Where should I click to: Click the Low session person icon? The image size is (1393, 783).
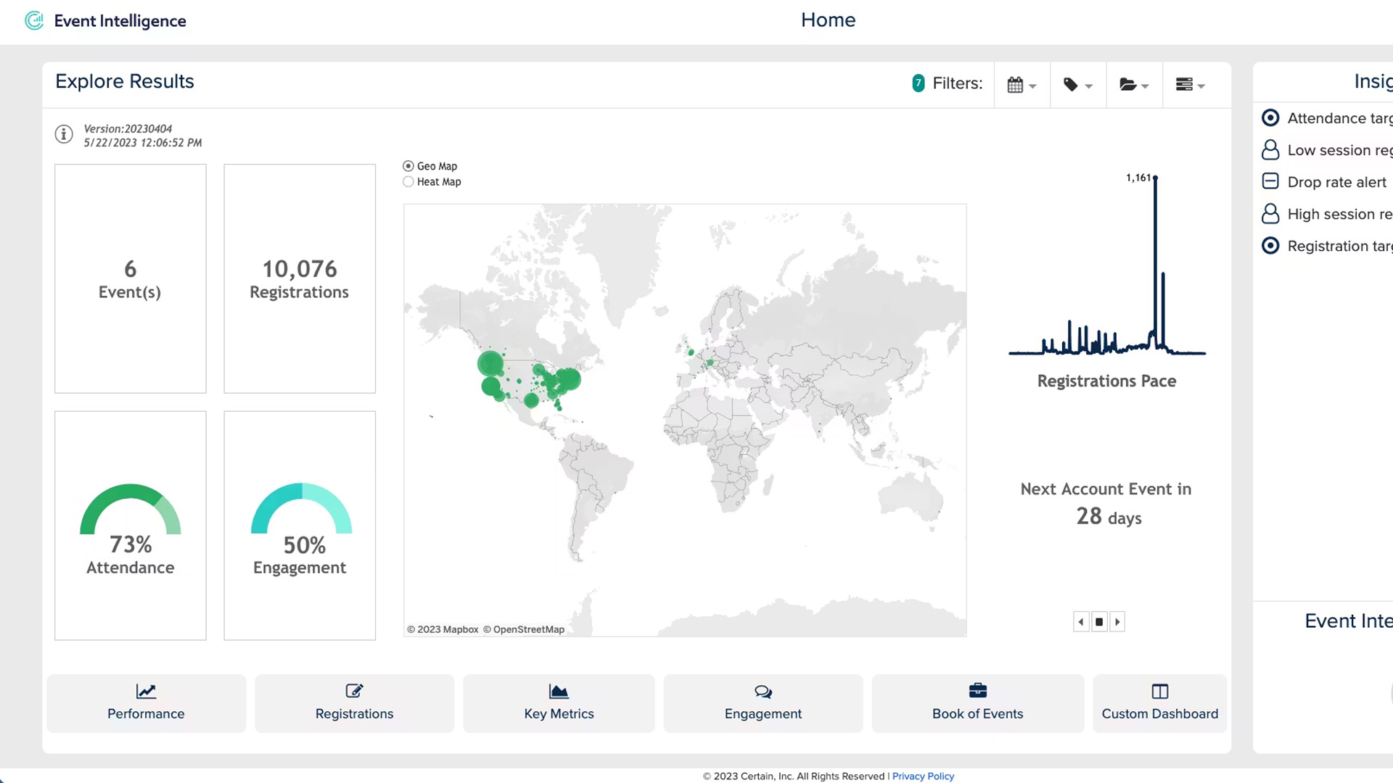(x=1270, y=150)
